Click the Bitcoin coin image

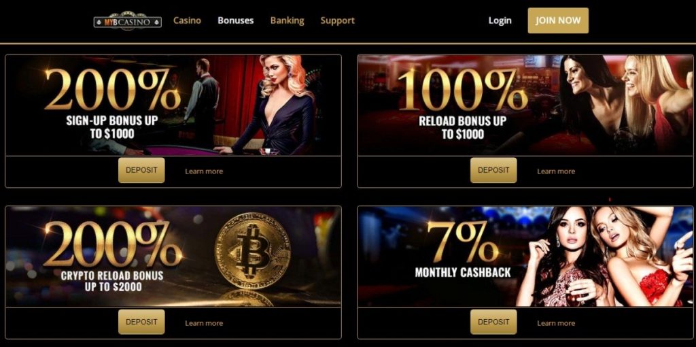tap(253, 250)
